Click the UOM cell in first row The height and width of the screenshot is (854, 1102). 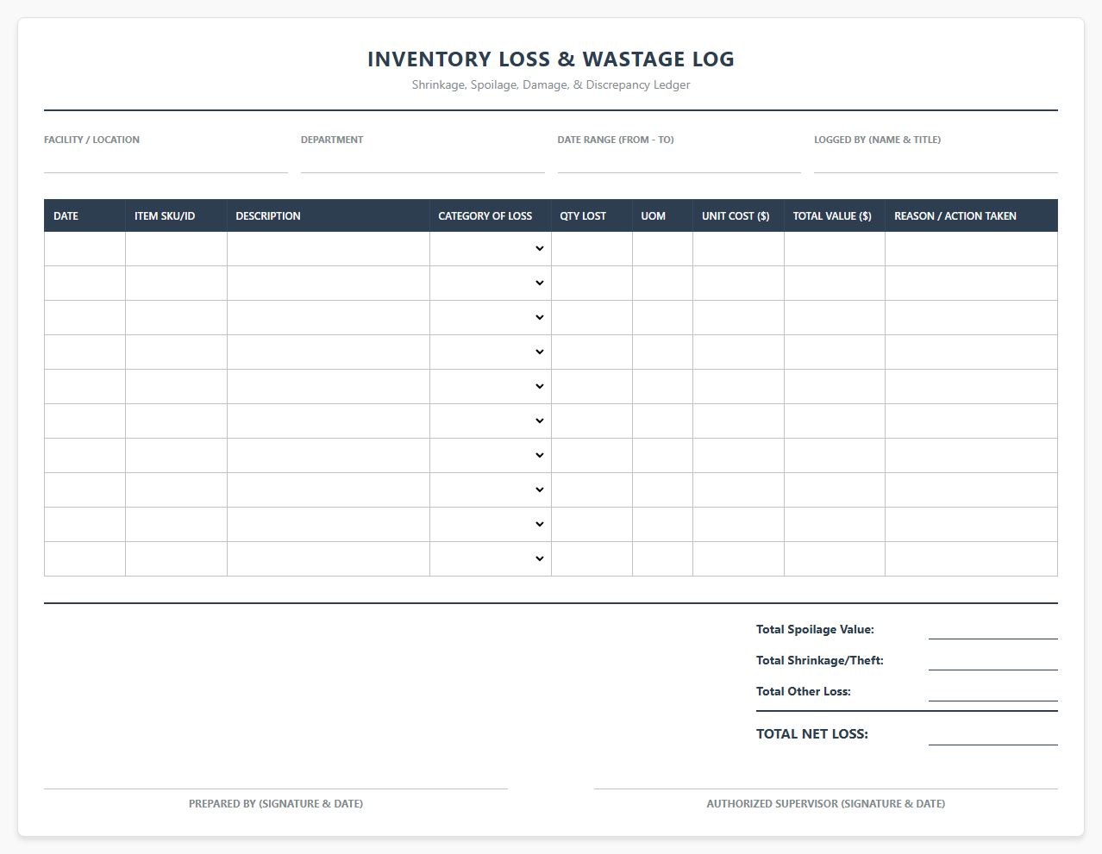coord(663,249)
